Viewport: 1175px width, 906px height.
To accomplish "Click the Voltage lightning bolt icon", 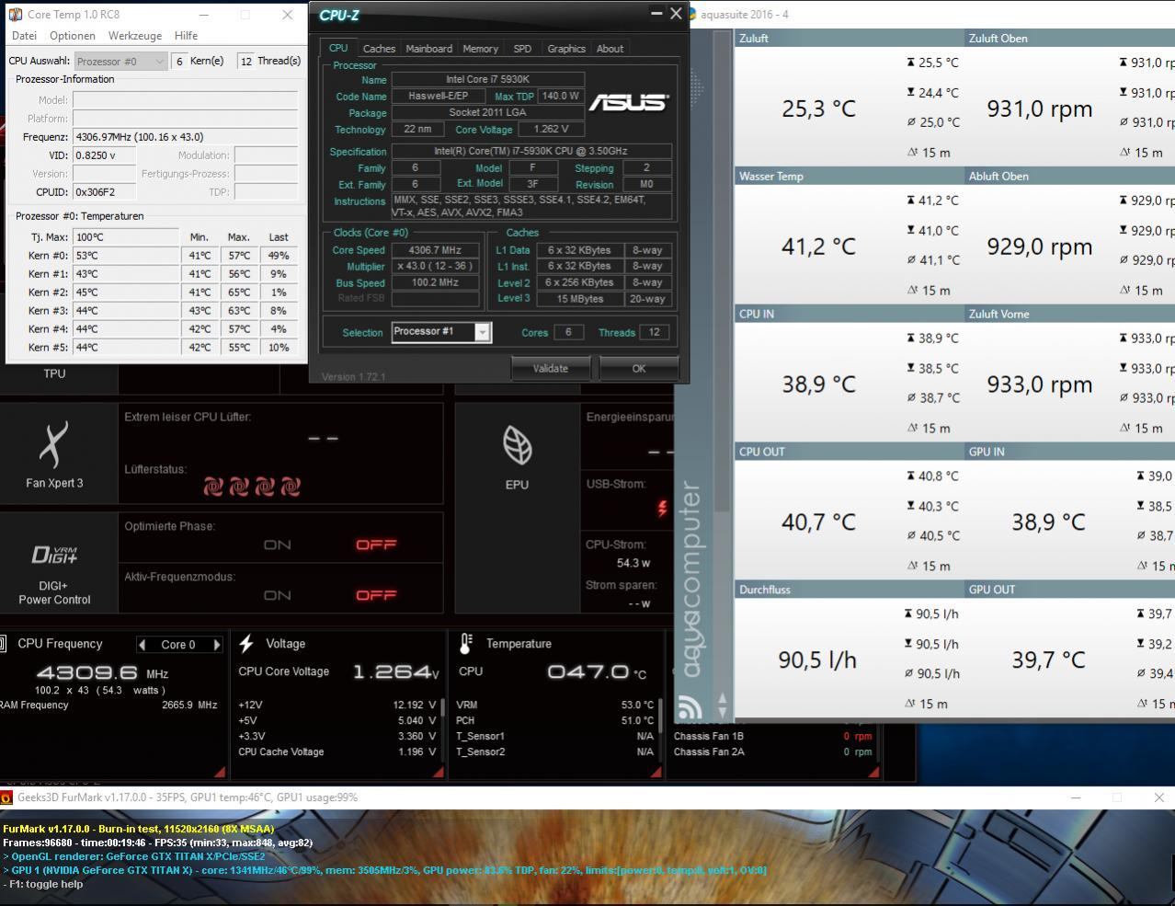I will [x=246, y=643].
